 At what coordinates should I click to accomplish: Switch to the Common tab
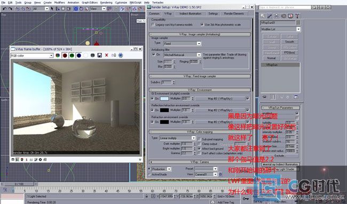coord(154,13)
